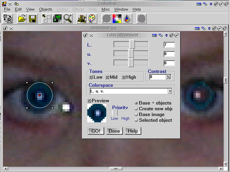
Task: Click the open folder toolbar icon
Action: pos(22,19)
